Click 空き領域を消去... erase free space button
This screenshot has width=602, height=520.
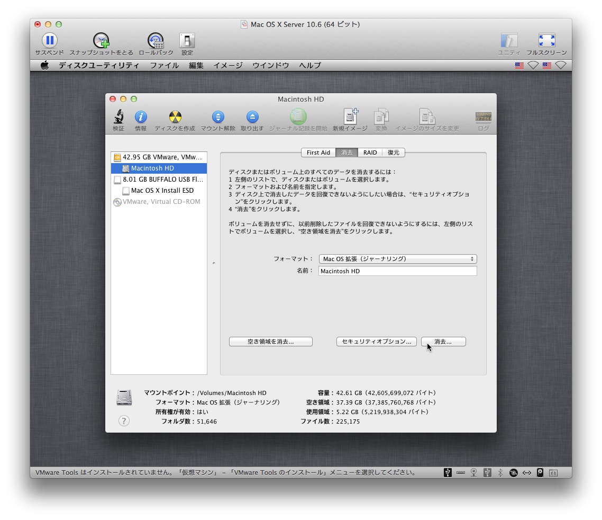tap(270, 342)
